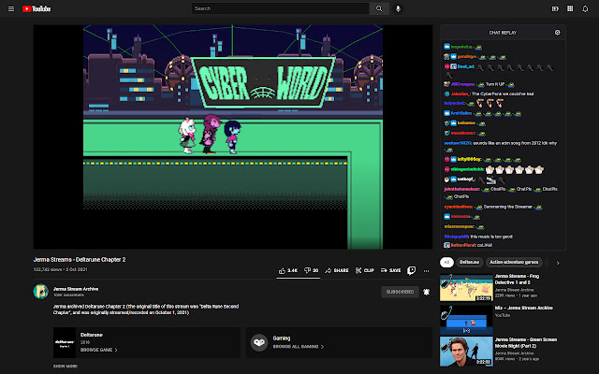Open Jerma Stream Archive channel name
The width and height of the screenshot is (599, 374).
(76, 289)
